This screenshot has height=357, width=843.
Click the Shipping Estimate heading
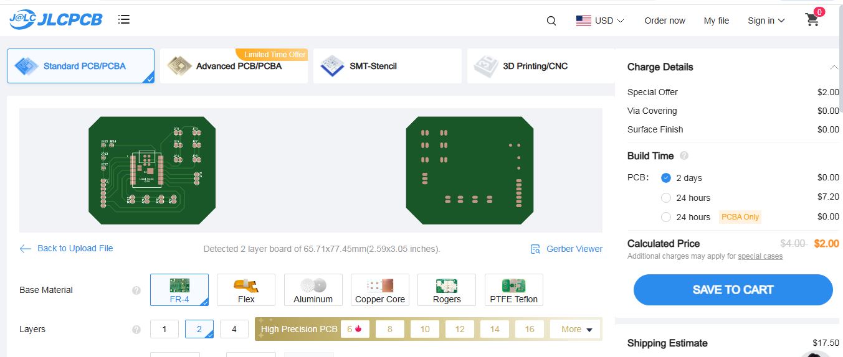(x=667, y=343)
